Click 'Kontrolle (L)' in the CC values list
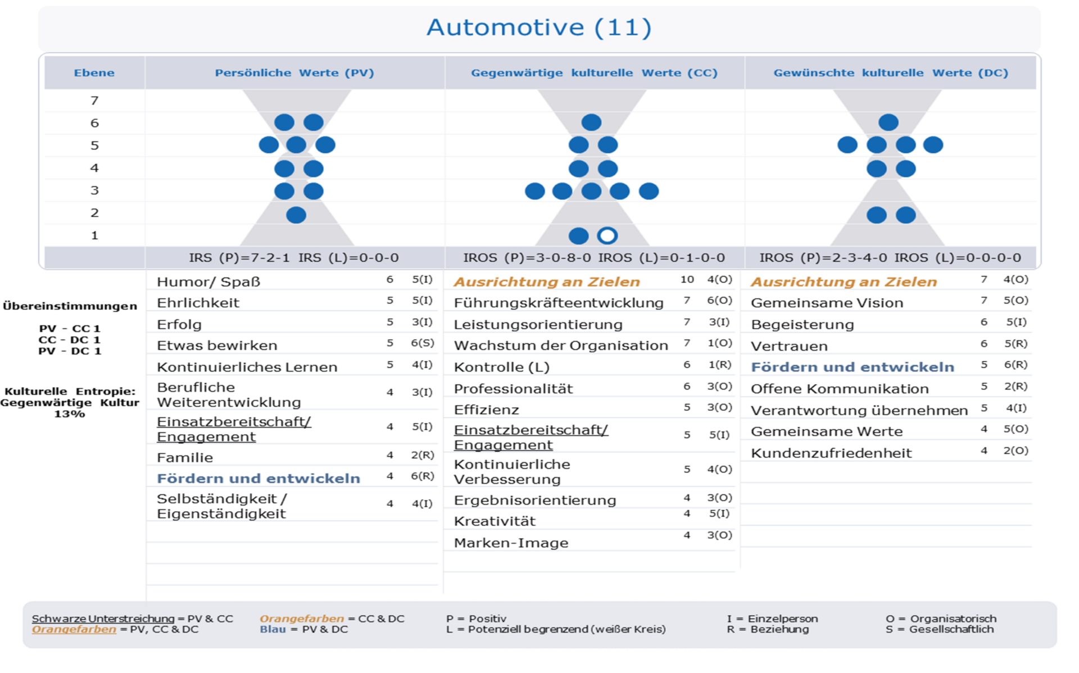The width and height of the screenshot is (1079, 673). (x=501, y=367)
